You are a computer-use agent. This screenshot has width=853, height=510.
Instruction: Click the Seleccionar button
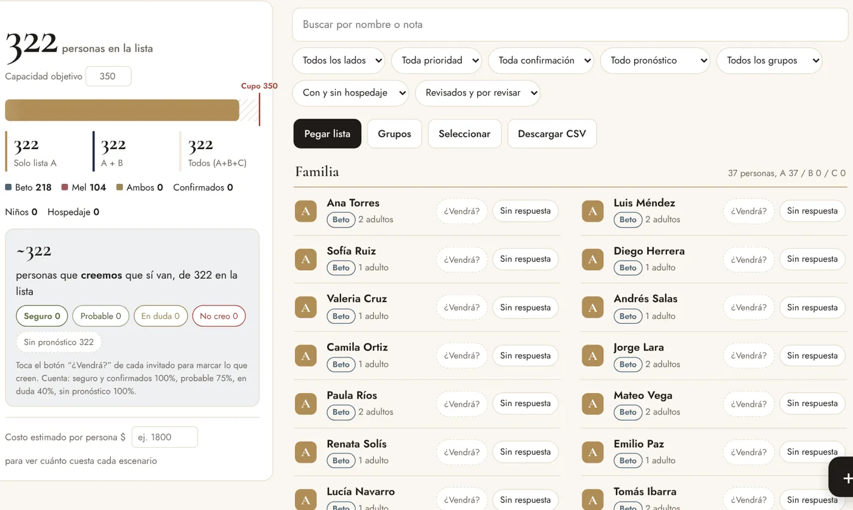(464, 133)
